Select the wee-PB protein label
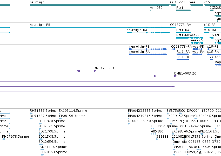Image resolution: width=221 pixels, height=156 pixels. click(198, 47)
